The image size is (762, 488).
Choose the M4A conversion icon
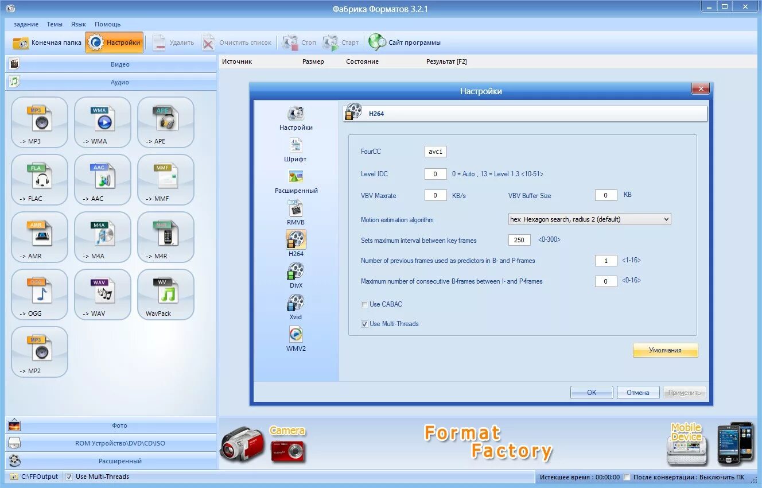click(103, 237)
